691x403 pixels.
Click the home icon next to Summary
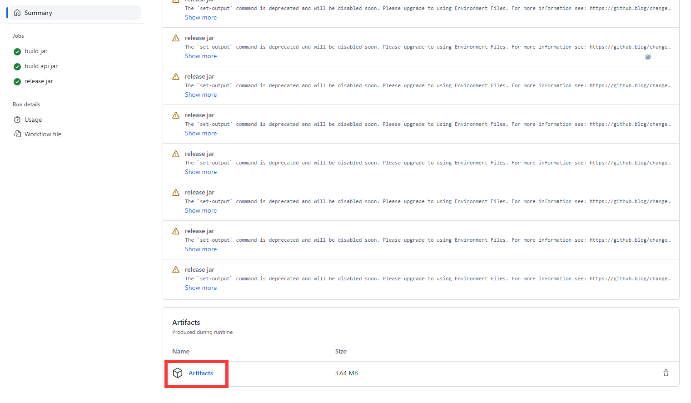click(x=17, y=13)
